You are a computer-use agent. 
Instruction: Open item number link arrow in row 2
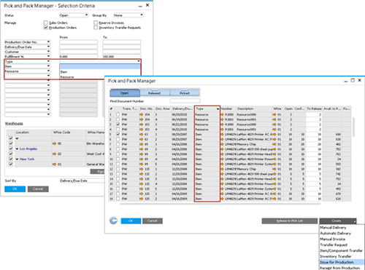pos(222,119)
